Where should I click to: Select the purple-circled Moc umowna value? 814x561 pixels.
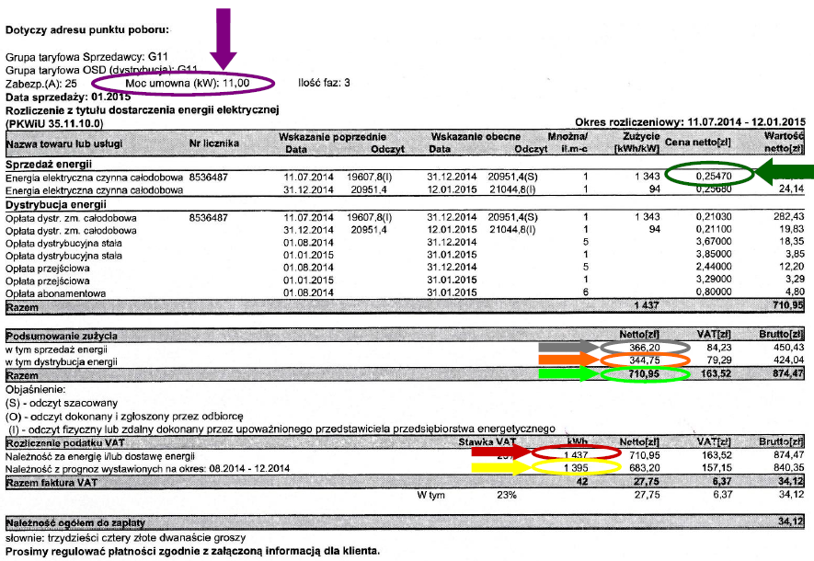click(x=183, y=83)
